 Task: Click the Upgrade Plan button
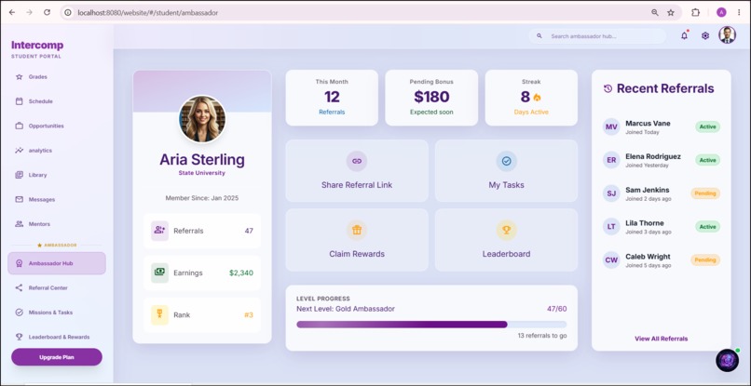click(57, 357)
